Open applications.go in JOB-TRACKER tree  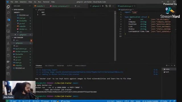coord(21,49)
